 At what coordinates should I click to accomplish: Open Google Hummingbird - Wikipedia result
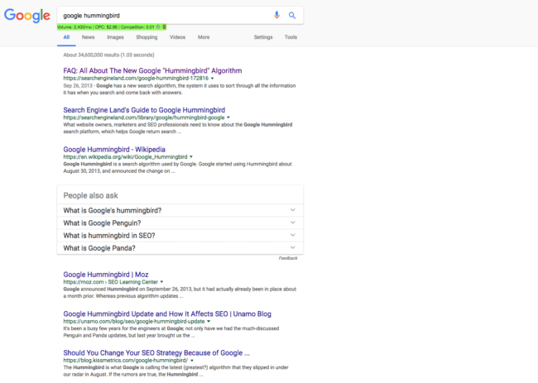(x=114, y=150)
